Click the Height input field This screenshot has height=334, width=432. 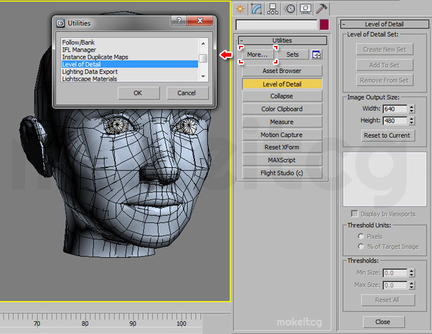[x=394, y=121]
